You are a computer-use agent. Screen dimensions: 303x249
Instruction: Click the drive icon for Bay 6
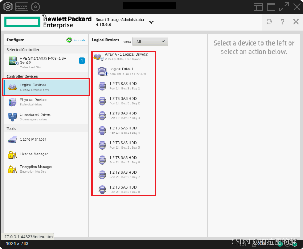(102, 160)
